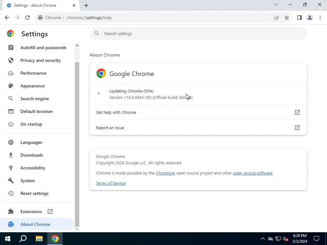Bookmark this tab with the star icon
Screen dimensions: 327x245
[x=287, y=18]
